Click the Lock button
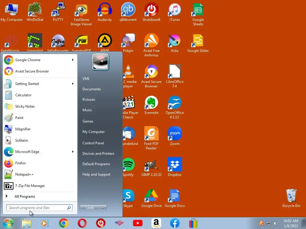The image size is (306, 229). tap(90, 208)
